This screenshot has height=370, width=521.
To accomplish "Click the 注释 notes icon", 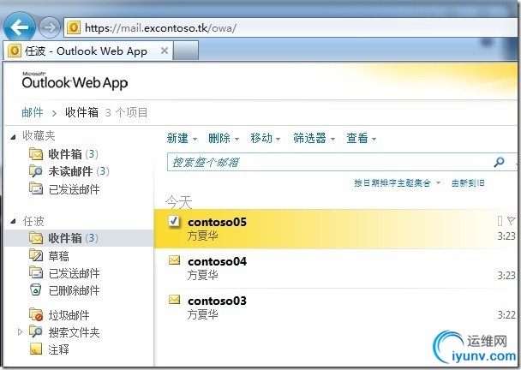I will [36, 349].
